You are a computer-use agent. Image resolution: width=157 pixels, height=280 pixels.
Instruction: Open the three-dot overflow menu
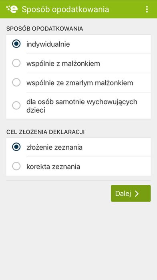click(x=147, y=9)
